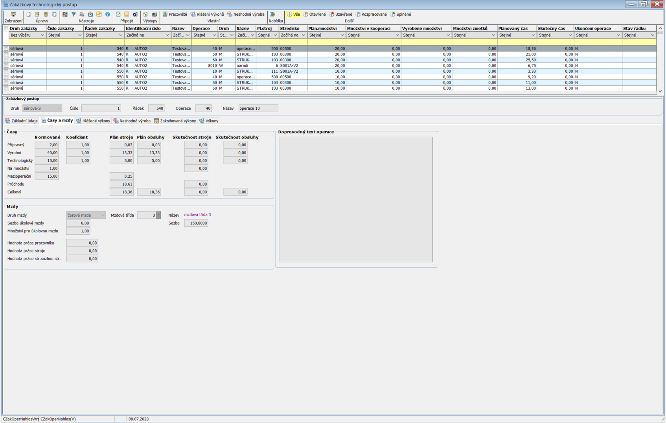Open help via the blue question mark icon
Viewport: 666px width, 423px height.
tap(107, 15)
